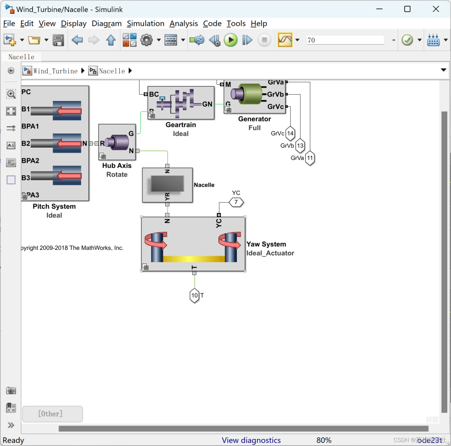Image resolution: width=451 pixels, height=446 pixels.
Task: Click the [Other] button
Action: point(52,414)
